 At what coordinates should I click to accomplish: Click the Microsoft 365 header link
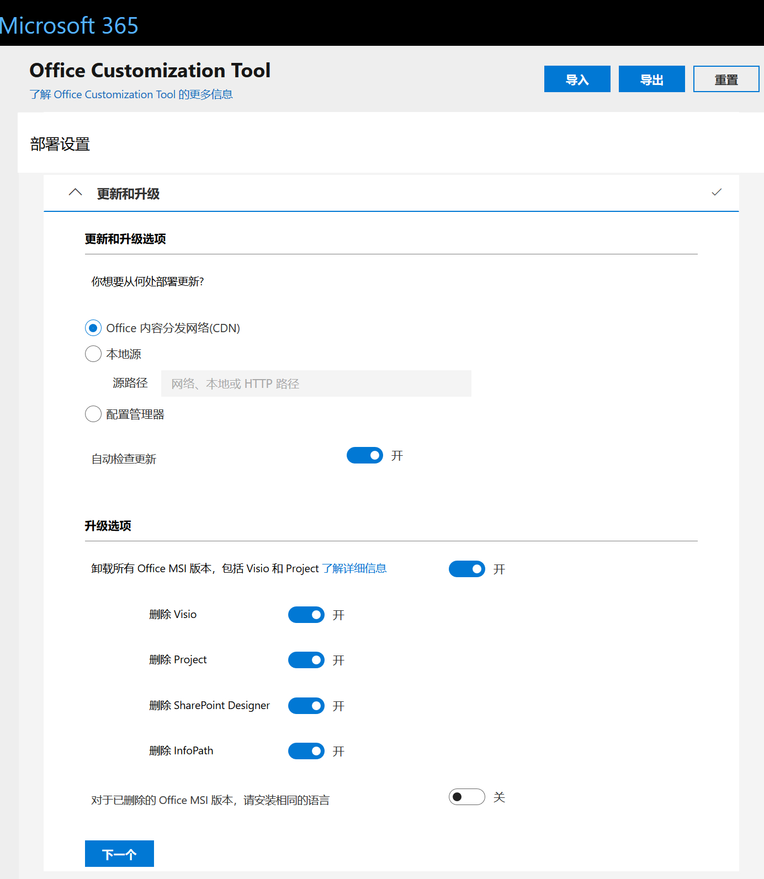pos(69,25)
